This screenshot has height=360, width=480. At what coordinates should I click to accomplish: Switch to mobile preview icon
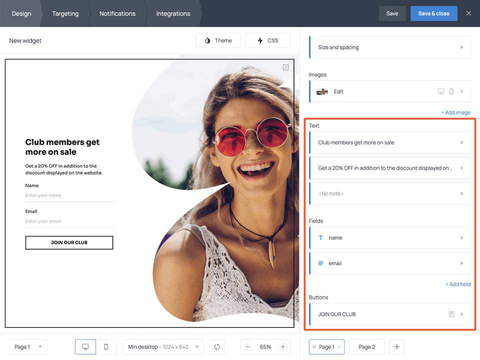106,346
